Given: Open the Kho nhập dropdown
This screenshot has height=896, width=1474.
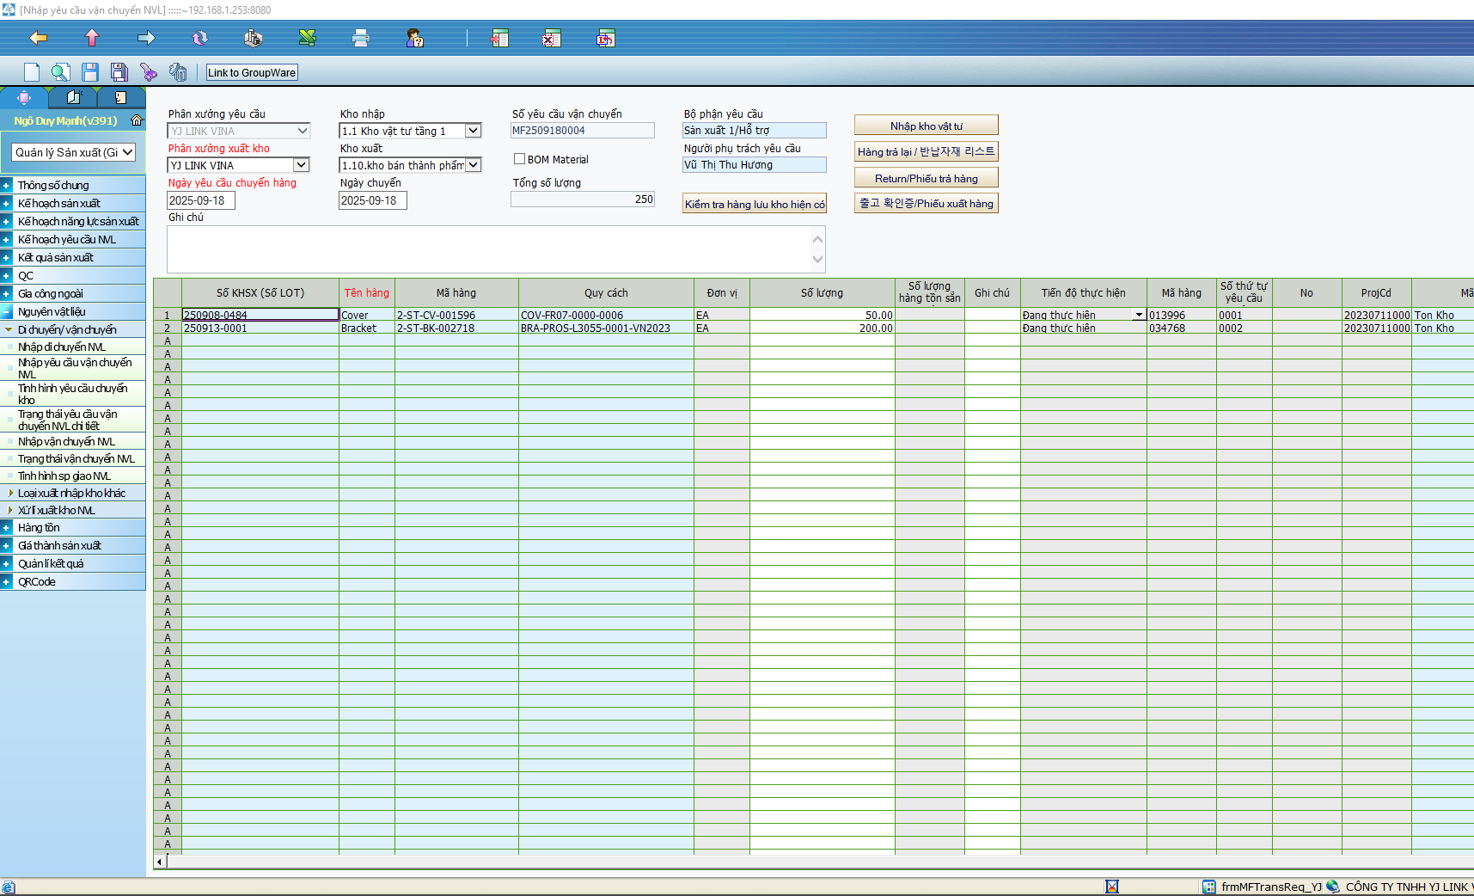Looking at the screenshot, I should pos(473,131).
